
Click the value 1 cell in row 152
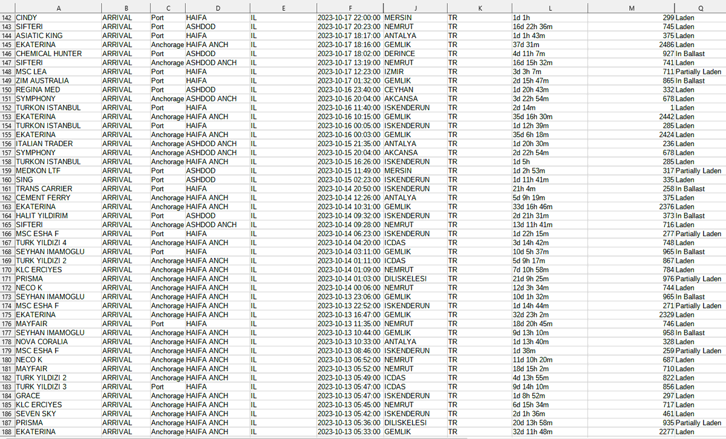coord(632,107)
